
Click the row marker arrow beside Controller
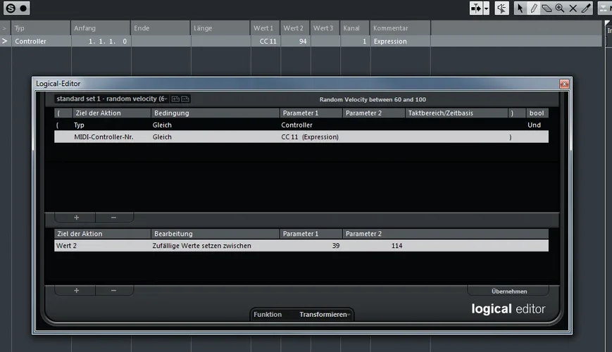pyautogui.click(x=5, y=41)
